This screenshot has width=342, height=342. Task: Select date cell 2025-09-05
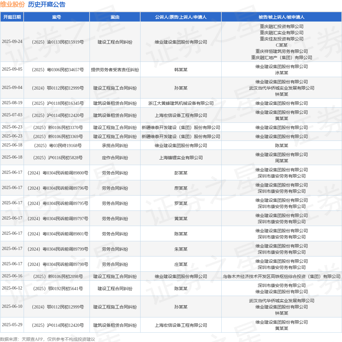pos(12,69)
